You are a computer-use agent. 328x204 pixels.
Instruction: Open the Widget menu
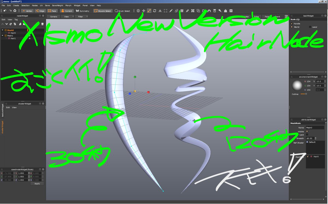coord(77,5)
